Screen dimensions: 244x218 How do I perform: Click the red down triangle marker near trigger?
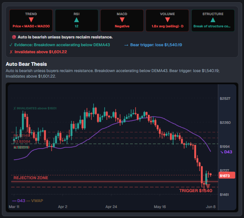point(208,186)
